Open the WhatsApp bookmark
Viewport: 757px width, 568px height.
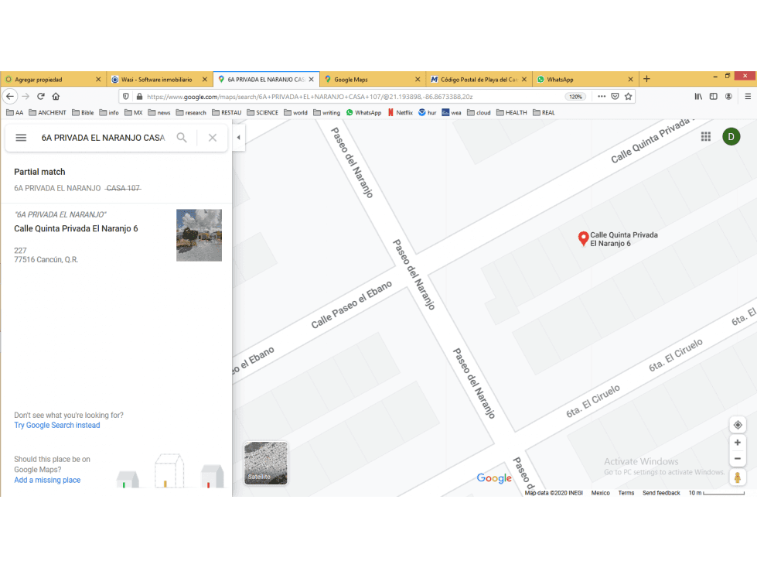(x=363, y=112)
